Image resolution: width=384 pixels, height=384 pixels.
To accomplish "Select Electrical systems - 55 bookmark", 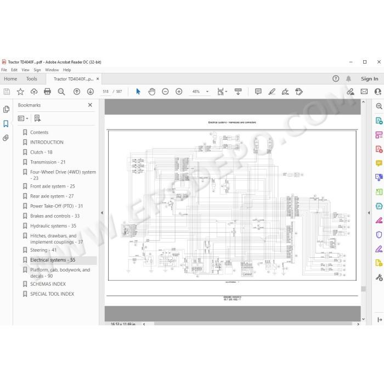I will [x=53, y=260].
